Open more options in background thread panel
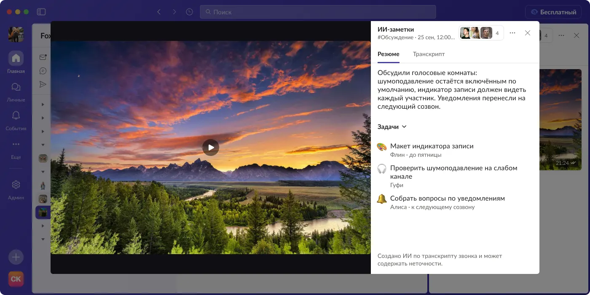590x295 pixels. tap(561, 35)
